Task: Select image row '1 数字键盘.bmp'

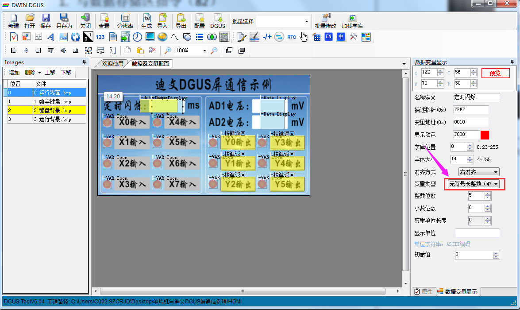Action: coord(46,101)
